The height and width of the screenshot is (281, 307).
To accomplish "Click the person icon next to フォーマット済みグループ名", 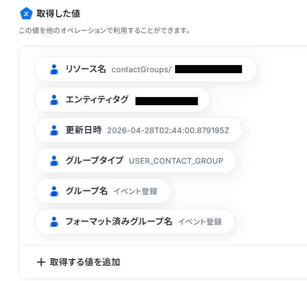I will click(x=54, y=222).
